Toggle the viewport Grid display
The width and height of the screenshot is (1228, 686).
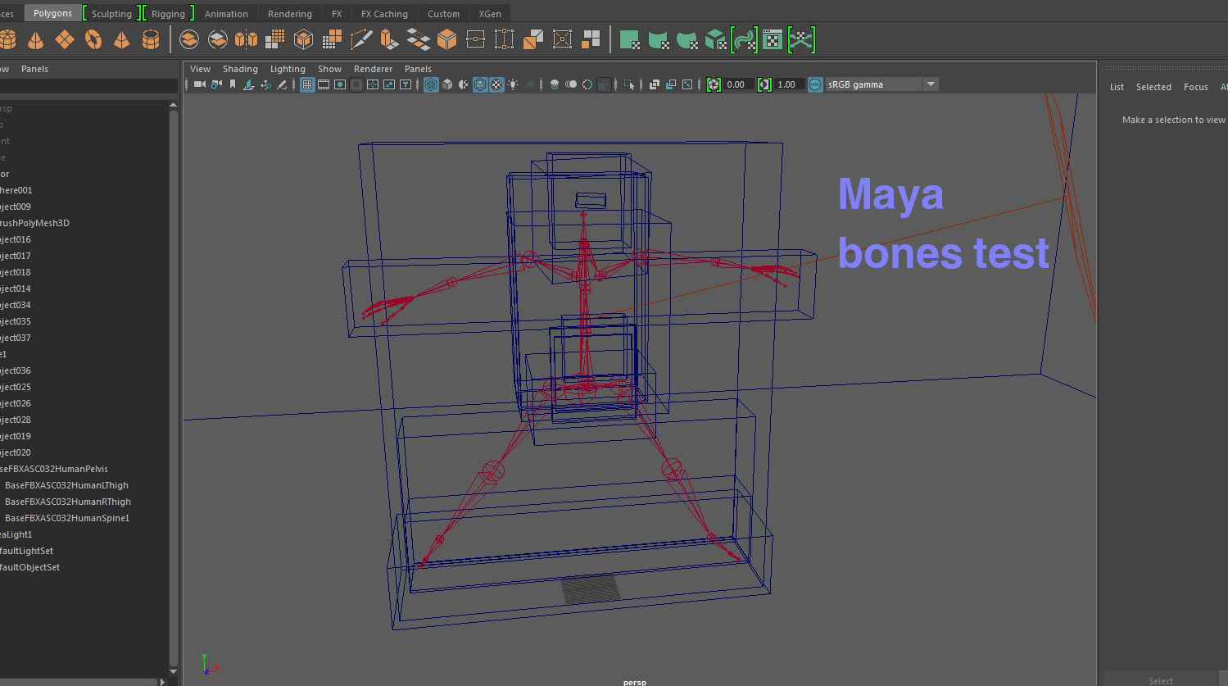(307, 84)
